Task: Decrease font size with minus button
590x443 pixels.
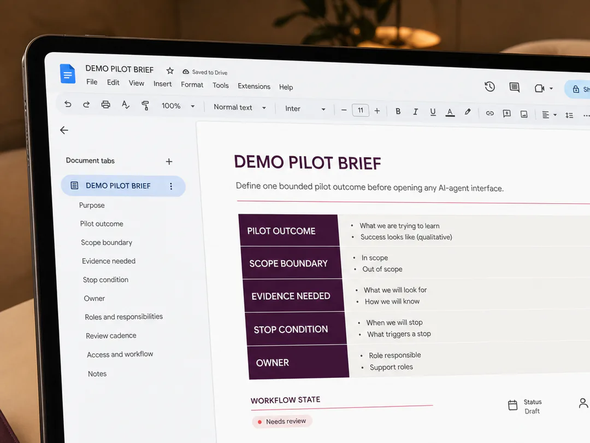Action: 344,110
